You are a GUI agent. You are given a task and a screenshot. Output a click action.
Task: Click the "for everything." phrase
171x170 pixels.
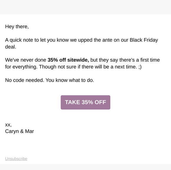tap(21, 67)
